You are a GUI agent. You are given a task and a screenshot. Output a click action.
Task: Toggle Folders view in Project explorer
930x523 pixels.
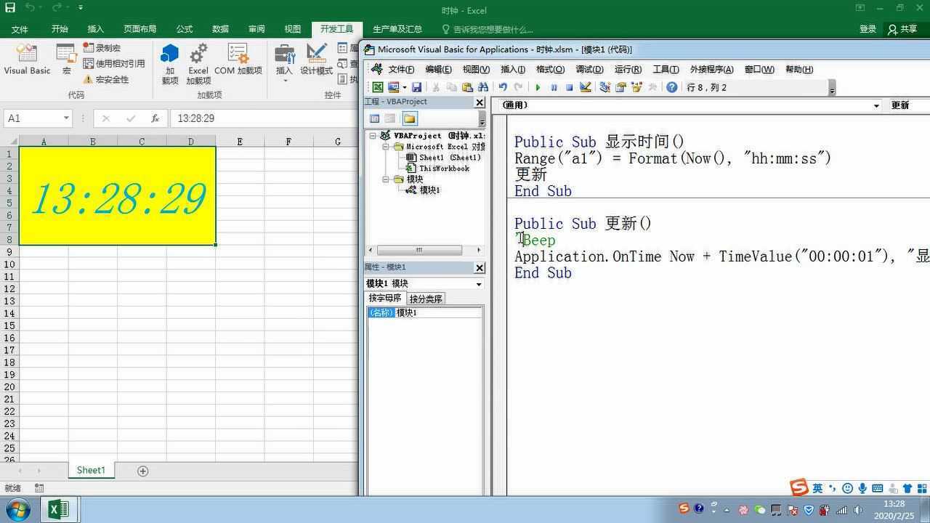(x=409, y=118)
